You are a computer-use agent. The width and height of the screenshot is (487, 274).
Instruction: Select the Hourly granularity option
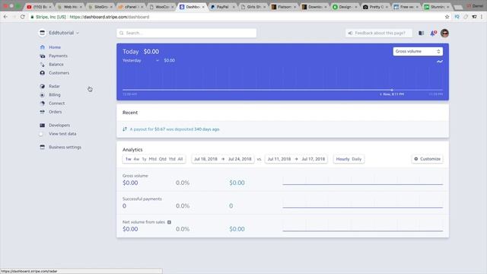pos(342,159)
